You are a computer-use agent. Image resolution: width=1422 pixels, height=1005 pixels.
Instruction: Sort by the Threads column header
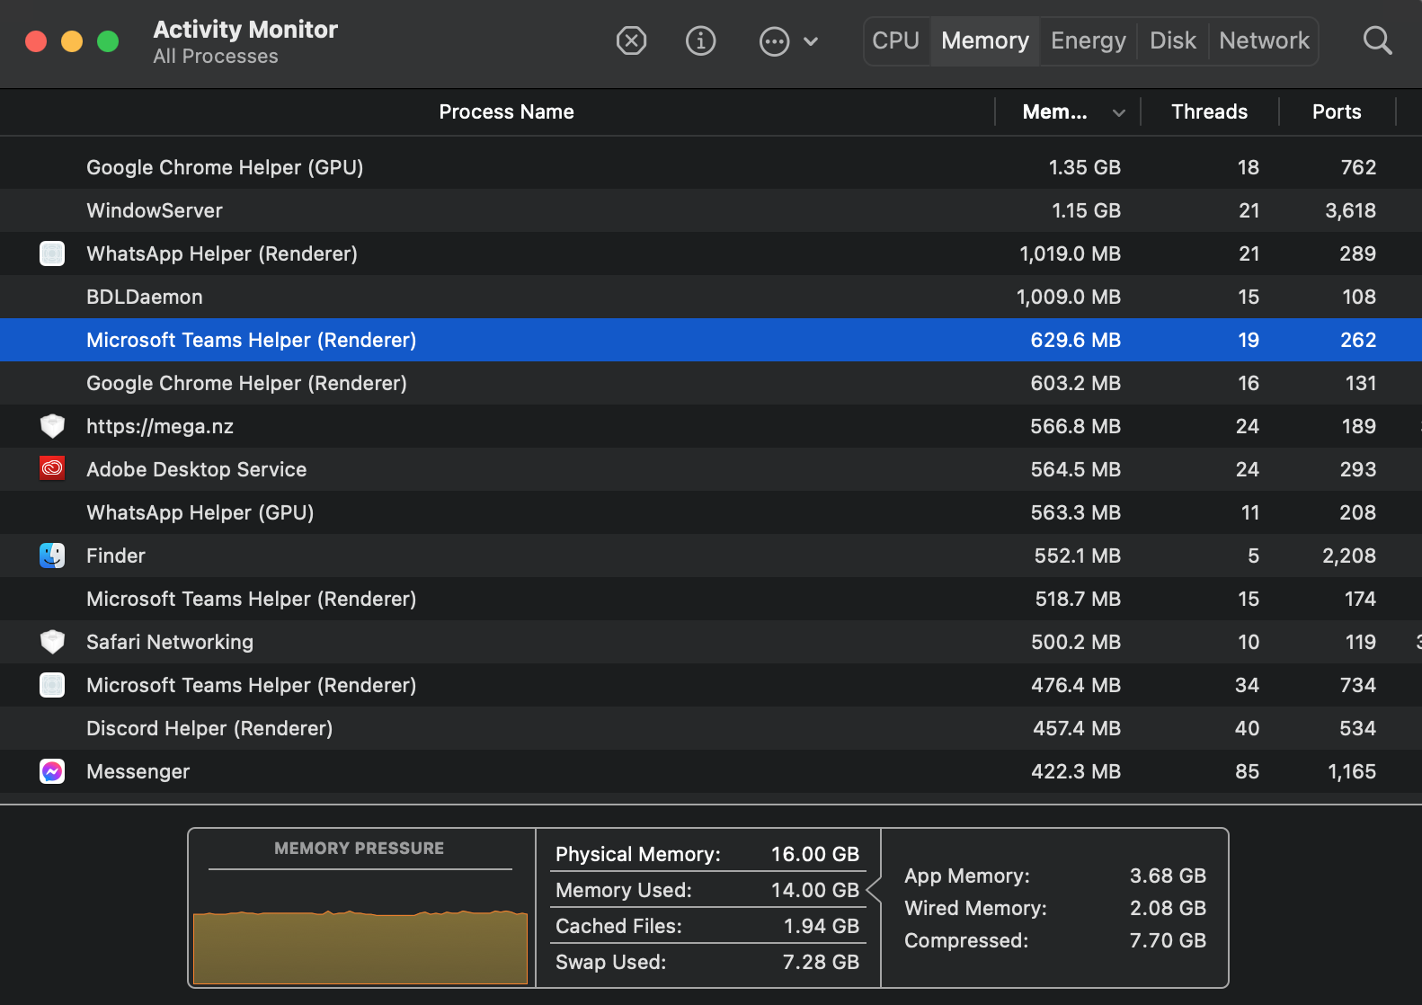(1209, 111)
